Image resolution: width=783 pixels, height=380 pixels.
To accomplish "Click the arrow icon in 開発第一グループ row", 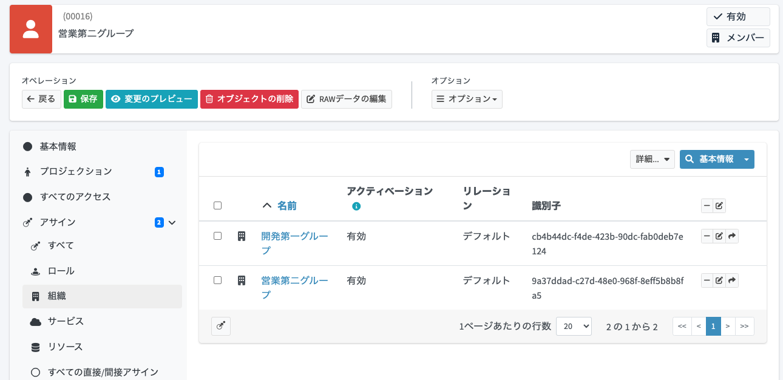I will click(732, 236).
